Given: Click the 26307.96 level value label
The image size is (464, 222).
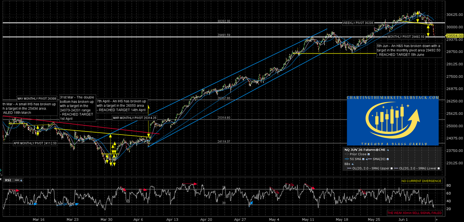Looking at the screenshot, I should 224,98.
